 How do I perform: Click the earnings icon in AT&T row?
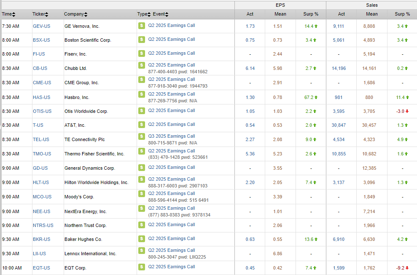142,124
